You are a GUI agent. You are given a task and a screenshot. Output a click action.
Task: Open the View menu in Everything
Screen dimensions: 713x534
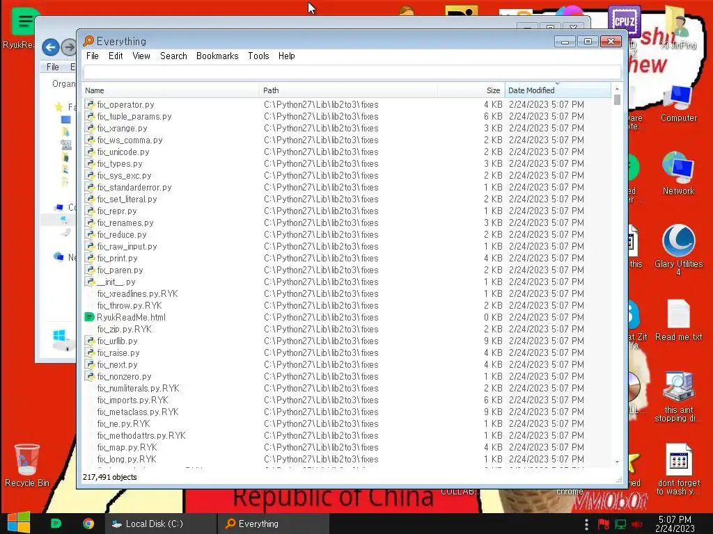click(141, 56)
